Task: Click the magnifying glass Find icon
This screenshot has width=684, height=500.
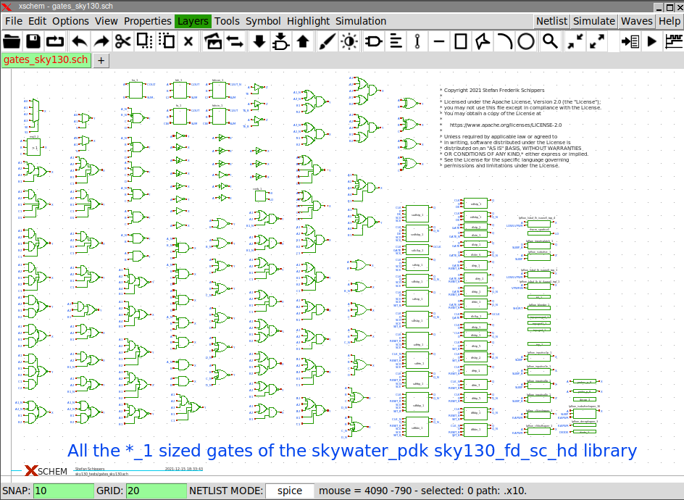Action: coord(551,41)
